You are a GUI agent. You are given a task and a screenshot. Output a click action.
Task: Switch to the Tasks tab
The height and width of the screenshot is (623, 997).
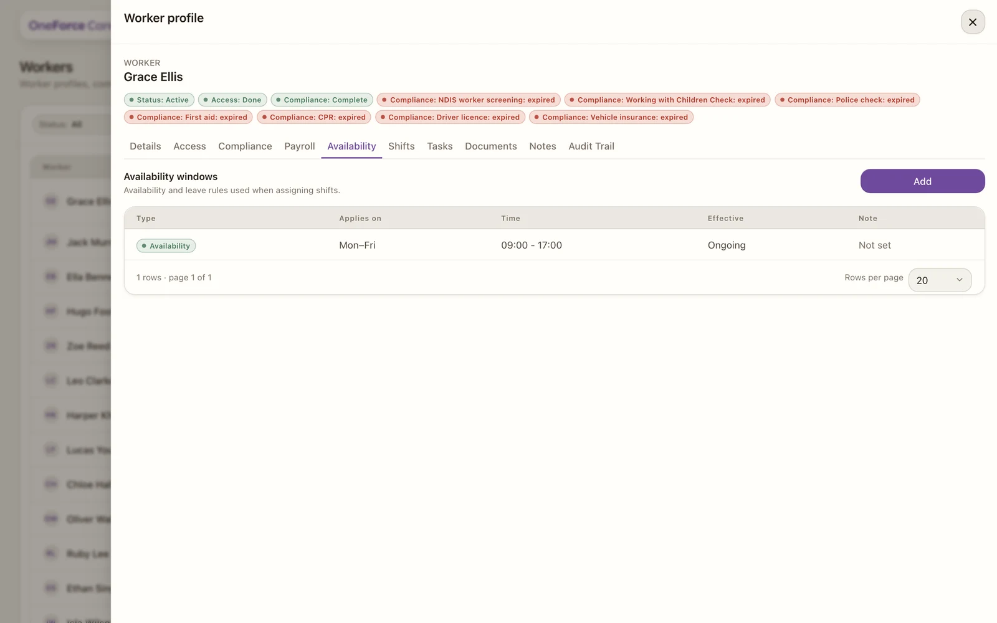(439, 146)
